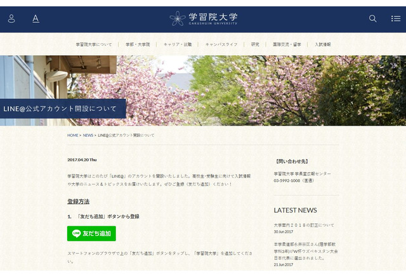This screenshot has width=406, height=277.
Task: Open the search magnifier icon
Action: tap(372, 18)
